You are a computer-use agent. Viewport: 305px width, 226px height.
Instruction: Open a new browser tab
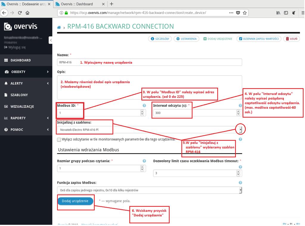111,4
